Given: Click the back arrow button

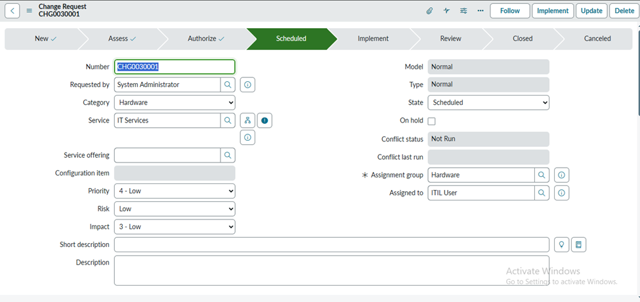Looking at the screenshot, I should point(12,10).
